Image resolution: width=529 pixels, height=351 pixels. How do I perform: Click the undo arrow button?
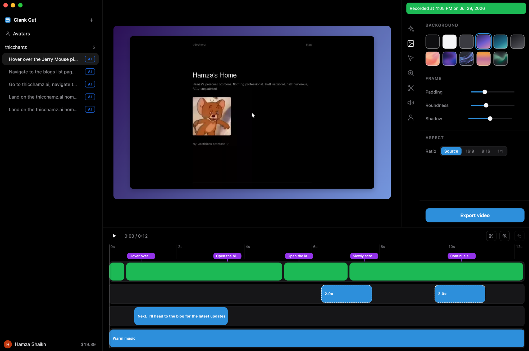click(x=519, y=236)
